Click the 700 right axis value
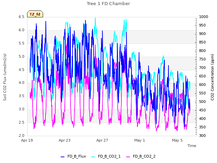 (202, 68)
